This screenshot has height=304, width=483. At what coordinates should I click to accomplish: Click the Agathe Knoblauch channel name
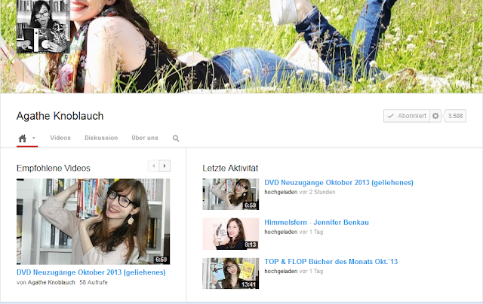[x=60, y=116]
